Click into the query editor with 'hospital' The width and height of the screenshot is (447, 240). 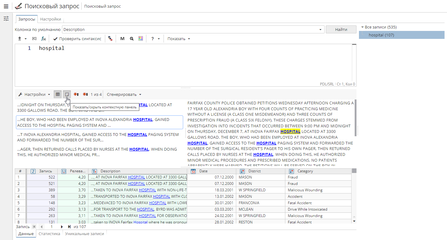(x=186, y=65)
